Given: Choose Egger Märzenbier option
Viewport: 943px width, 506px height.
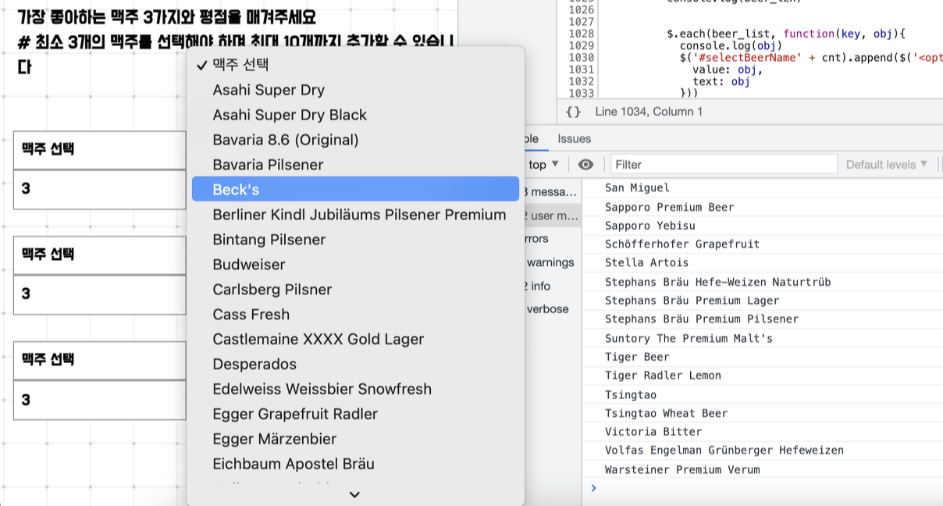Looking at the screenshot, I should [355, 439].
